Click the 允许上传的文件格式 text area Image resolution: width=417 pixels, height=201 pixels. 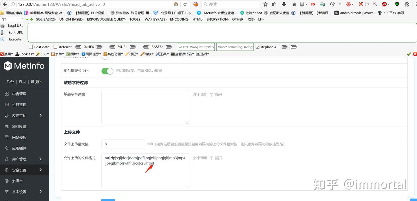pos(145,171)
